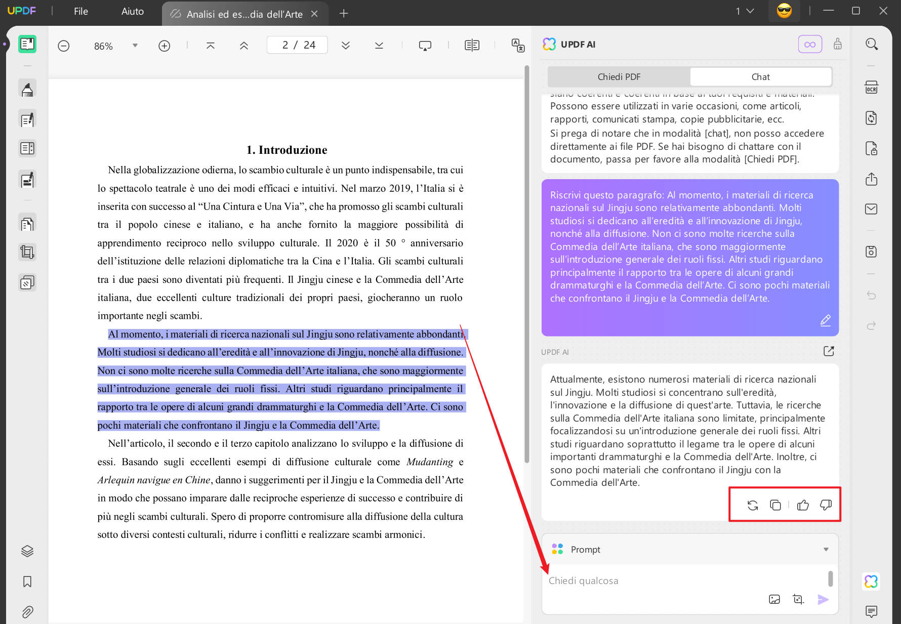Open a new tab with plus button
901x624 pixels.
[x=344, y=14]
